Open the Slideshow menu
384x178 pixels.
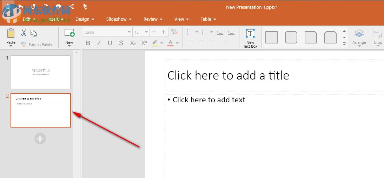click(119, 19)
